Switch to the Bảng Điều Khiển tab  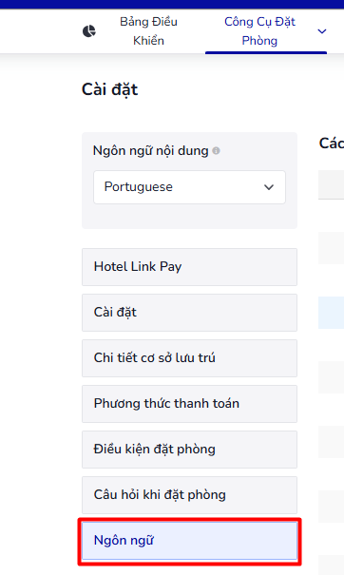pyautogui.click(x=148, y=31)
